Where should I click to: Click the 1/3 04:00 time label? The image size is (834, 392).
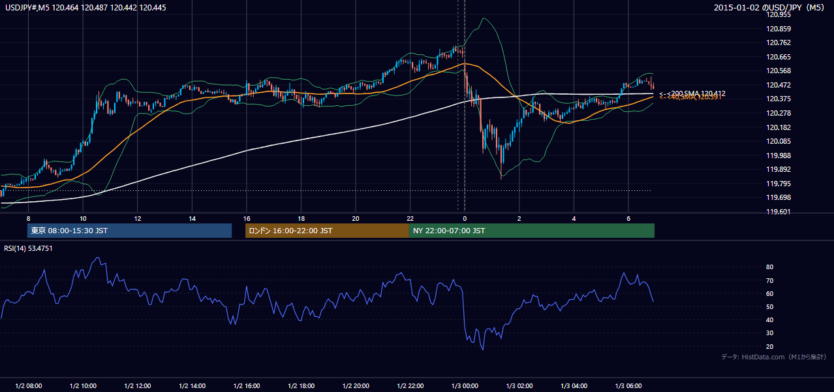coord(574,385)
